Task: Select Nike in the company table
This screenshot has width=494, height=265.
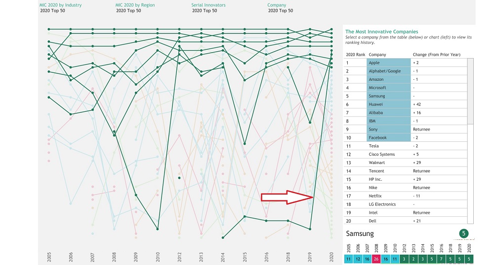Action: click(388, 188)
